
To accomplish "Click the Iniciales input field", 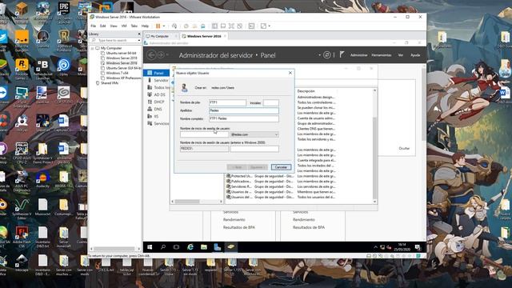I will tap(271, 102).
